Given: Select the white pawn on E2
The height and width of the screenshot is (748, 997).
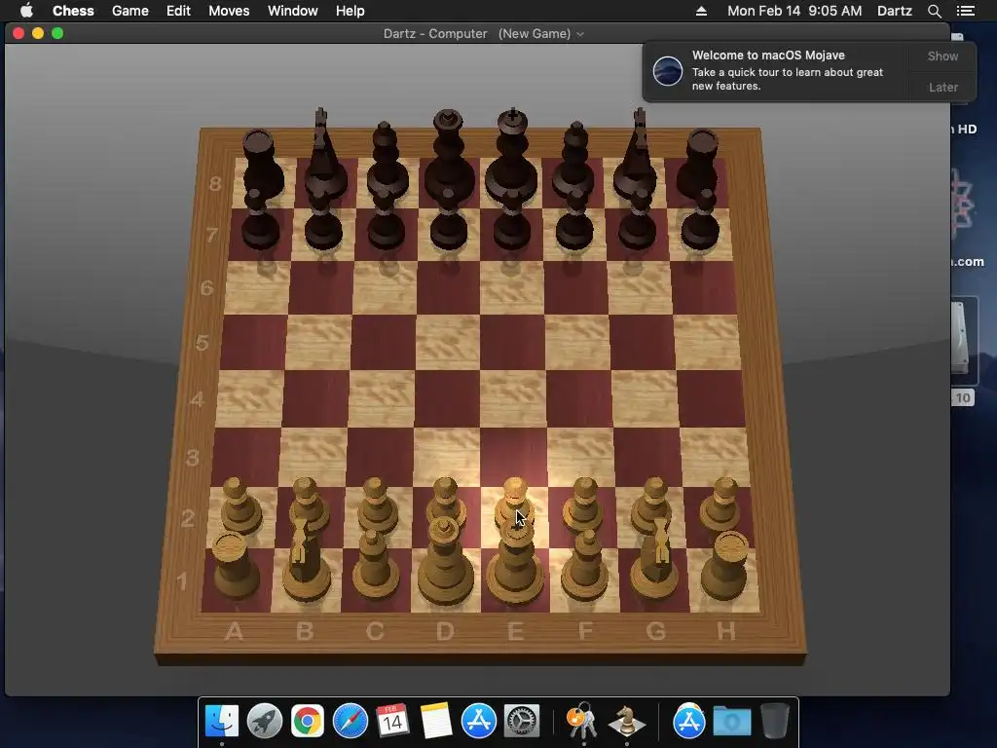Looking at the screenshot, I should click(x=514, y=500).
